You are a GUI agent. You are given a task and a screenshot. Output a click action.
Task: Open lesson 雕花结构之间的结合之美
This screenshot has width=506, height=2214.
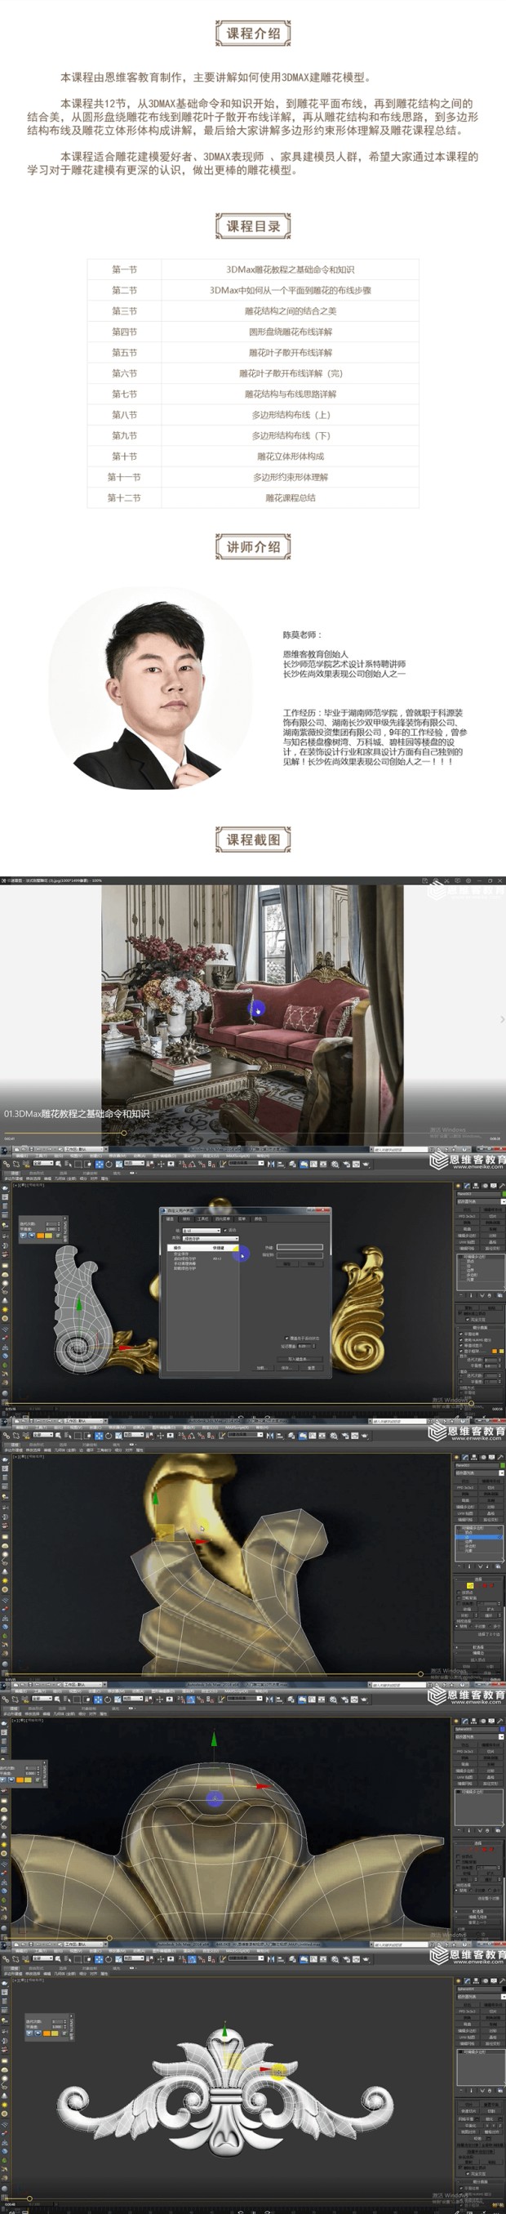pos(290,311)
